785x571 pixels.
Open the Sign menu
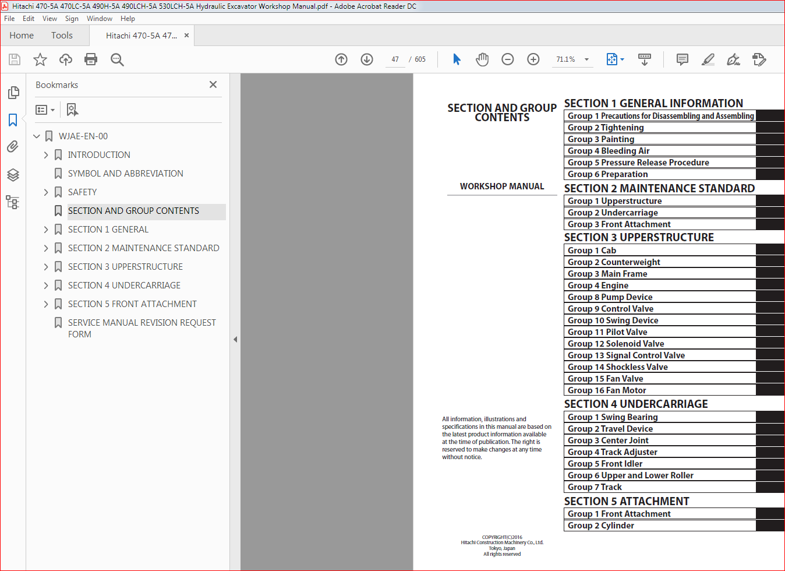point(72,19)
